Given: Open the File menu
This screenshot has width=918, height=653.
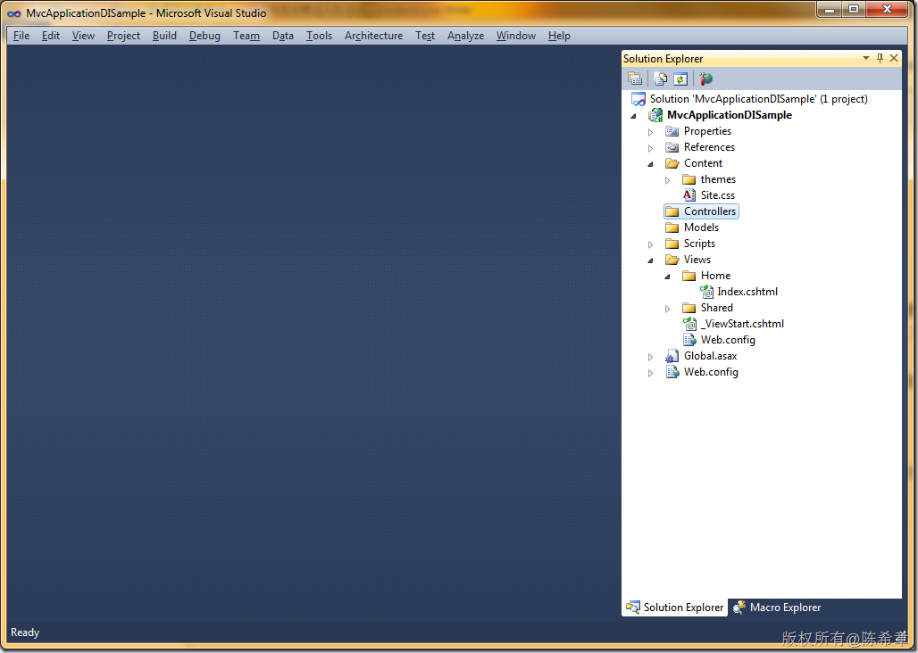Looking at the screenshot, I should click(21, 36).
